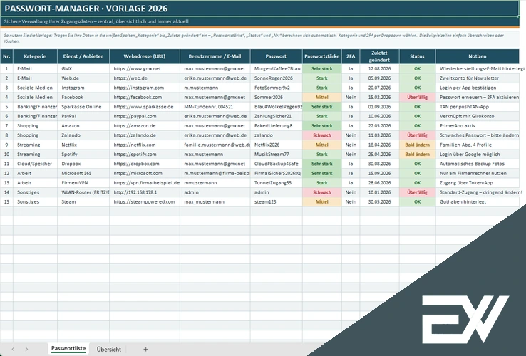The height and width of the screenshot is (356, 526).
Task: Select Nein 2FA cell in Steam row
Action: pos(351,201)
